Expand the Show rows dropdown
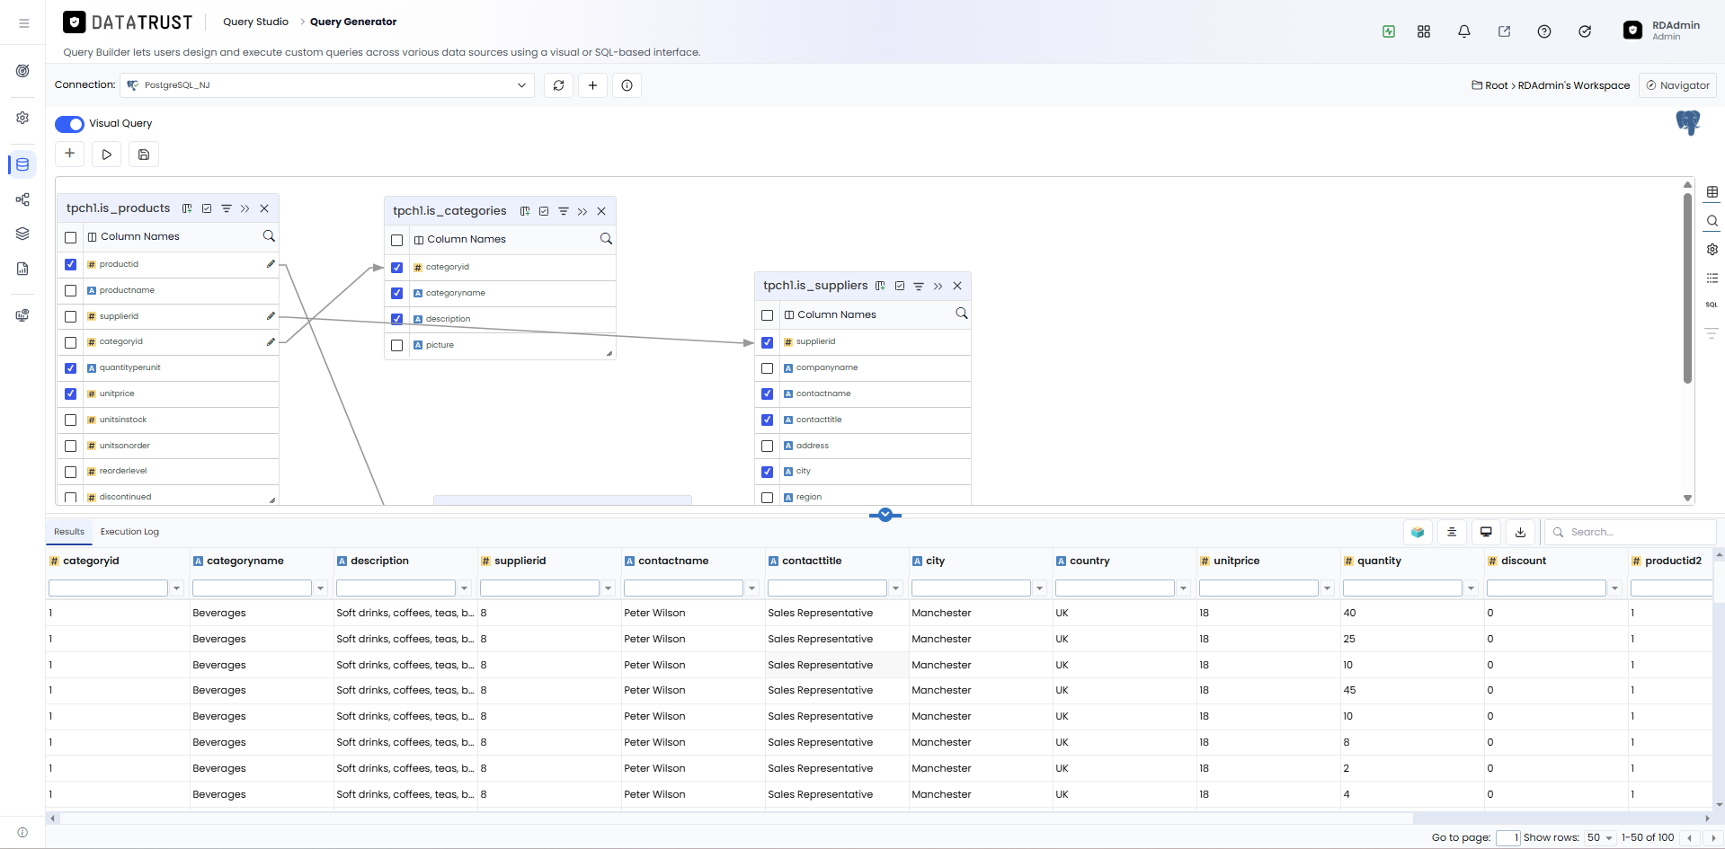Viewport: 1725px width, 849px height. (1599, 837)
